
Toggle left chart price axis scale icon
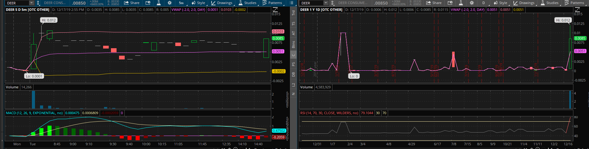[x=275, y=10]
